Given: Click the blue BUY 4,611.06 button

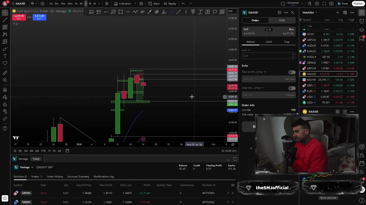Looking at the screenshot, I should (39, 17).
